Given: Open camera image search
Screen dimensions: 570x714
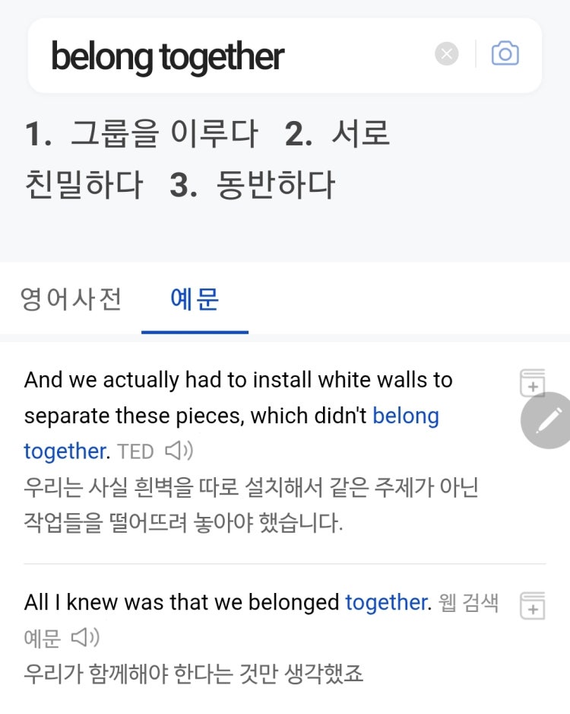Looking at the screenshot, I should (x=505, y=54).
